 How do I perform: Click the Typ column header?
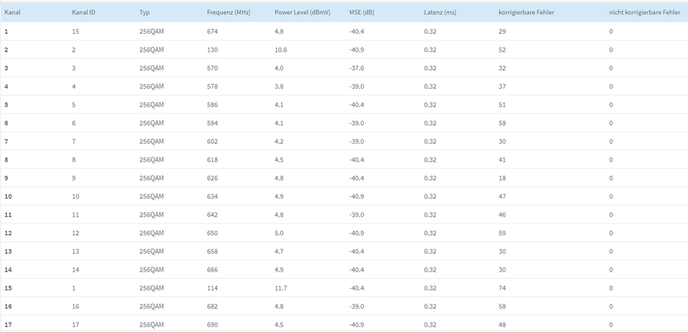[145, 13]
